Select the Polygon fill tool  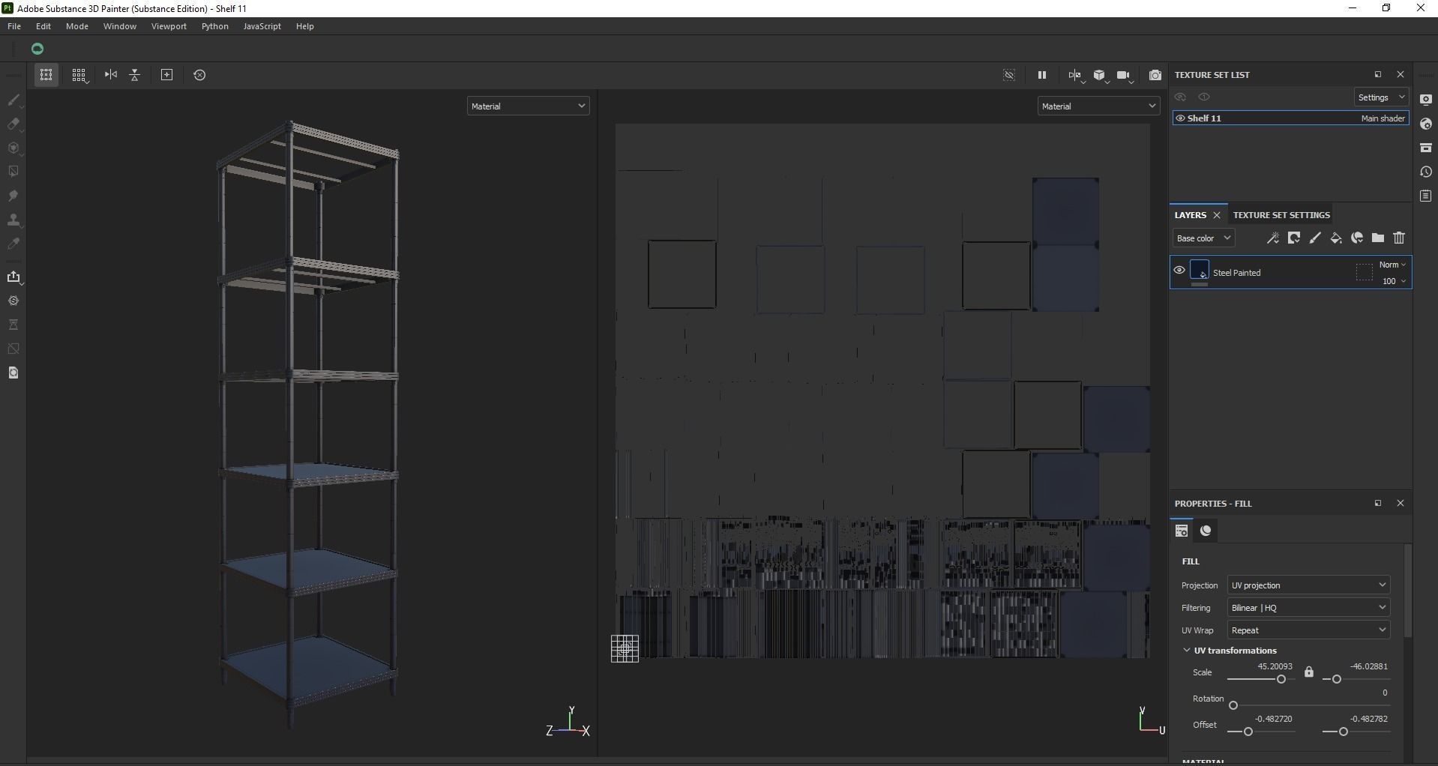point(13,172)
